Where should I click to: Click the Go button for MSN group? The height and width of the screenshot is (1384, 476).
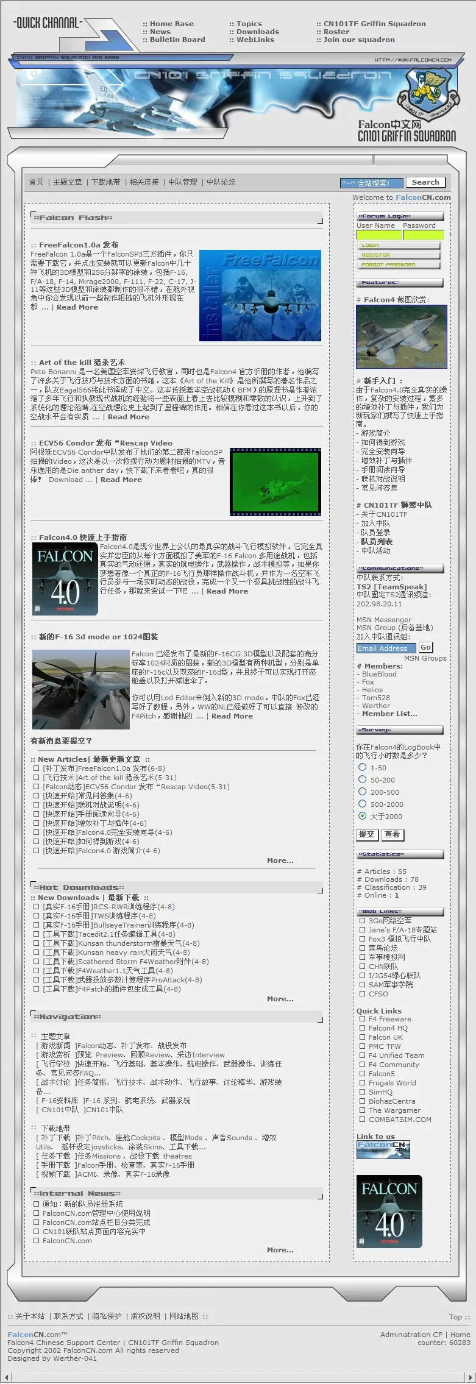(425, 648)
